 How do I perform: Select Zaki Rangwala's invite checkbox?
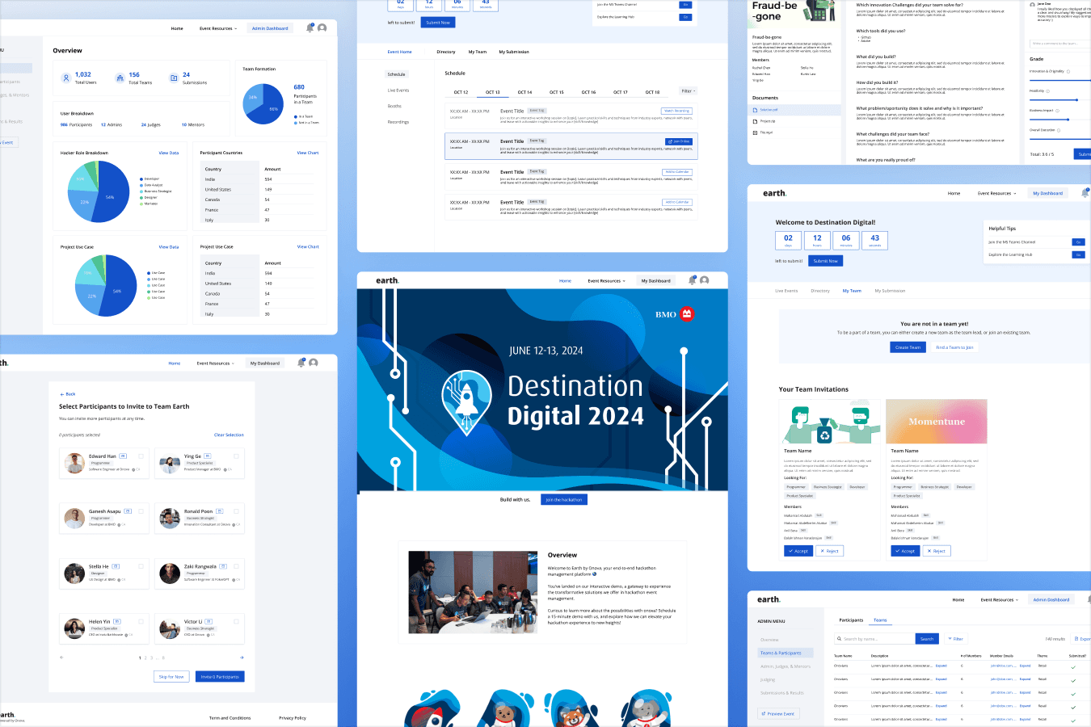[236, 566]
